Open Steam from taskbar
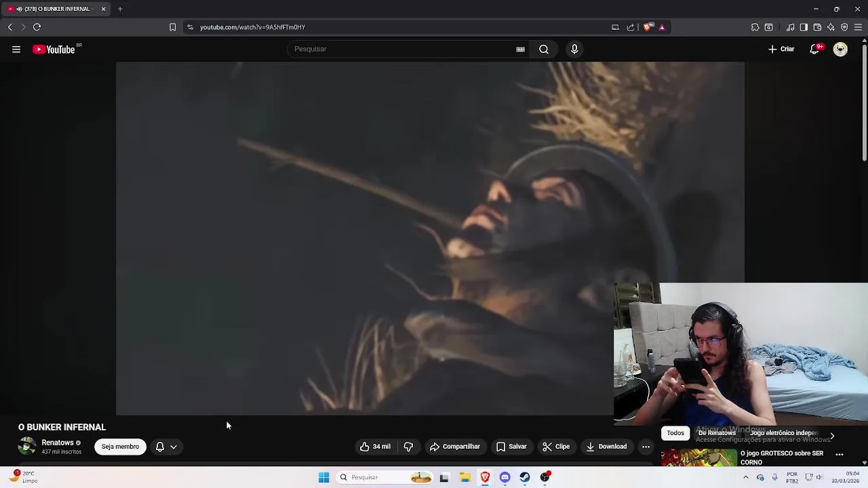The width and height of the screenshot is (868, 488). pos(525,477)
